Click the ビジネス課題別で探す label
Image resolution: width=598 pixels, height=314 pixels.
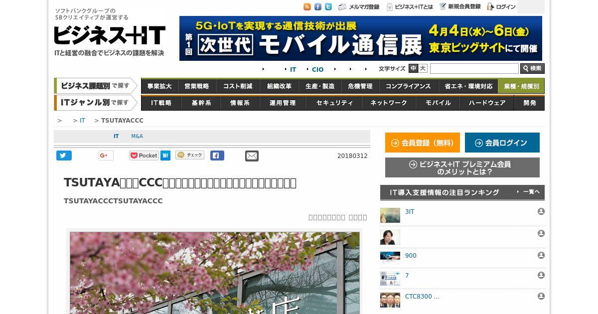point(96,86)
